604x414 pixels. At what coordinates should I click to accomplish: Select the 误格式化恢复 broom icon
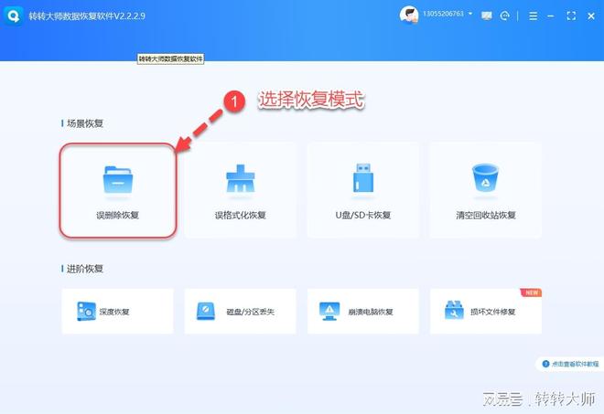(x=241, y=178)
